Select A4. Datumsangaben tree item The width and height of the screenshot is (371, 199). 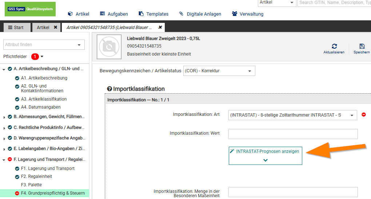point(41,107)
